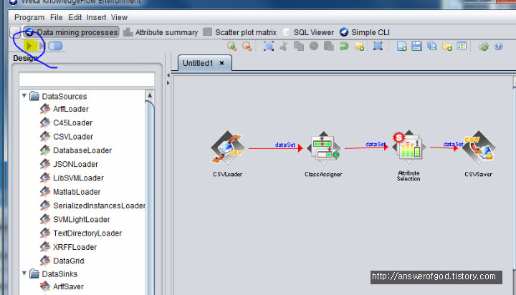Save the current flow
This screenshot has width=516, height=295.
coord(416,46)
